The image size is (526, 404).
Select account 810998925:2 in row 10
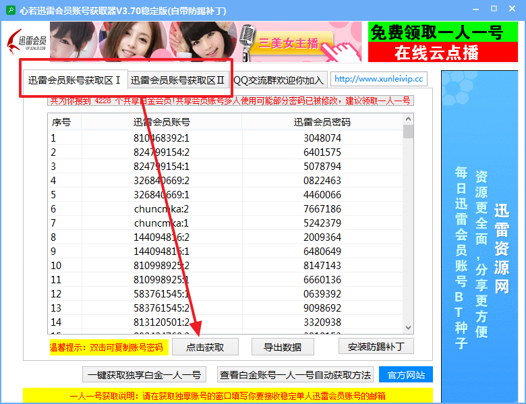[x=161, y=266]
